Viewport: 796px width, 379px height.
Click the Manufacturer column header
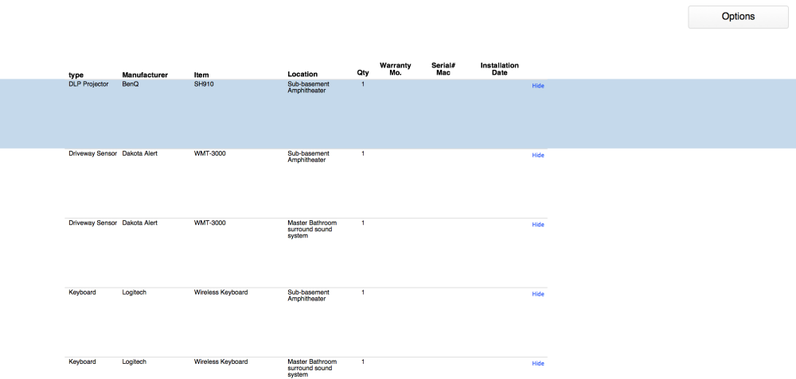(x=145, y=75)
